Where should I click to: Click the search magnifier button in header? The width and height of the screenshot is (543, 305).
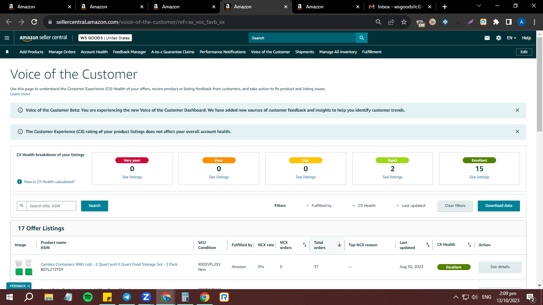[x=362, y=38]
